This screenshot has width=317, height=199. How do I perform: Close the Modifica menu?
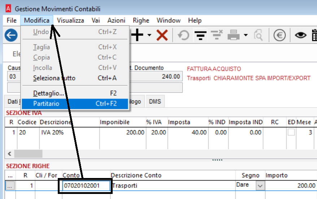(36, 20)
